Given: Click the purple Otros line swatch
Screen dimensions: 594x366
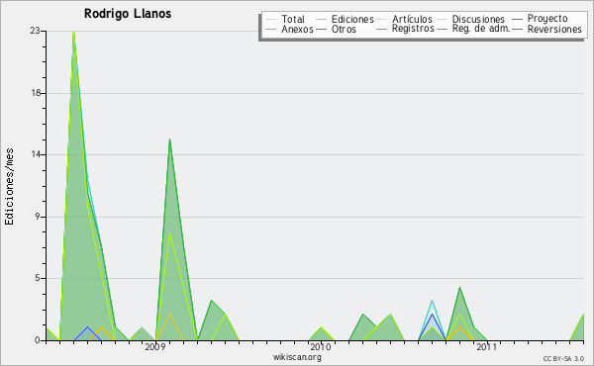Looking at the screenshot, I should [321, 29].
